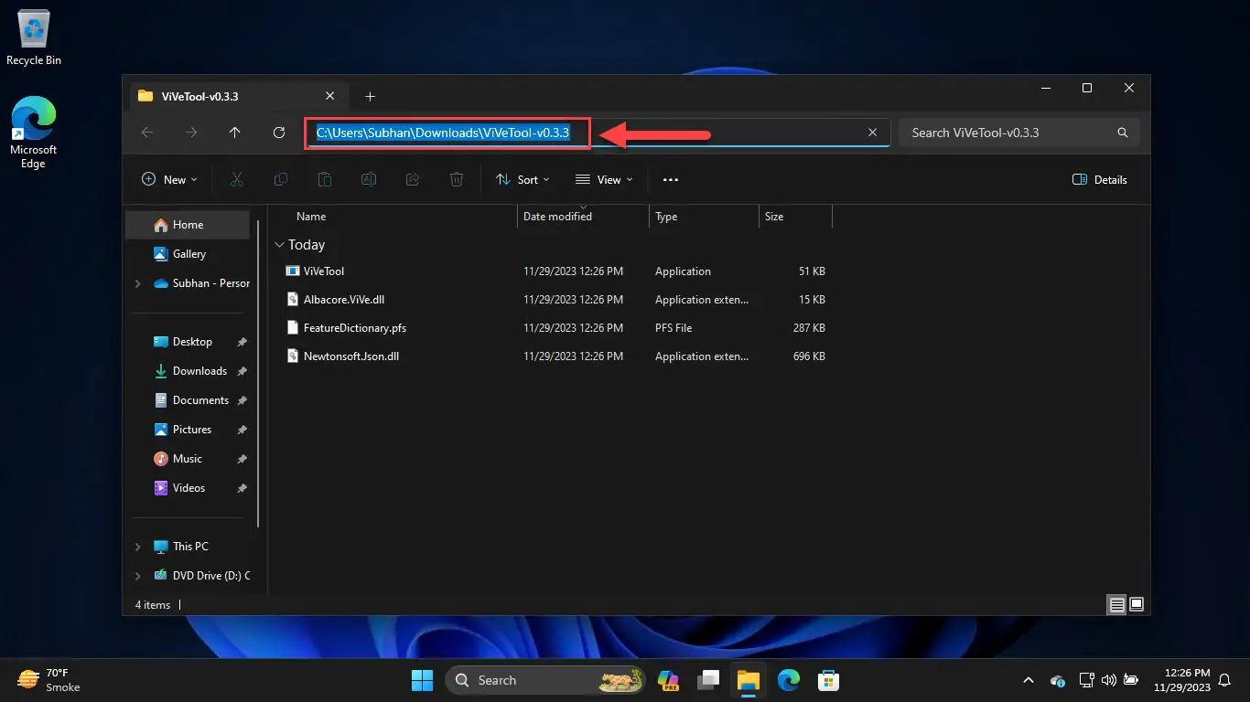The image size is (1250, 702).
Task: Open the View layout dropdown
Action: [x=604, y=179]
